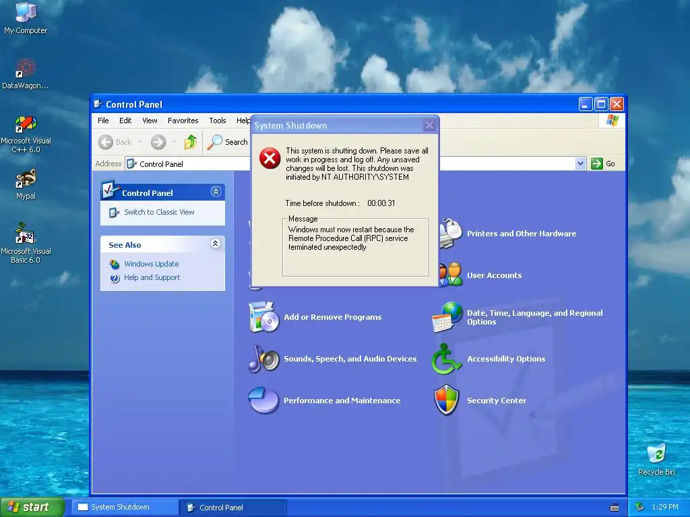Click the Switch to Classic View icon

pos(114,212)
